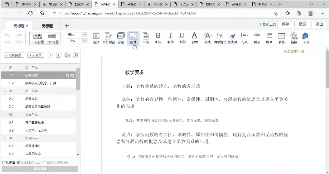The width and height of the screenshot is (329, 174).
Task: Click the 清除格式 clear formatting icon
Action: coord(220,38)
